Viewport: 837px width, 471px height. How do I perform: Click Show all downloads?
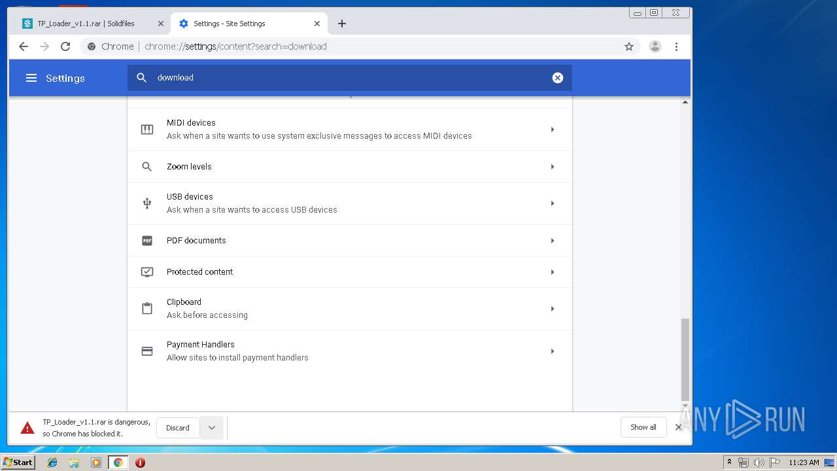pyautogui.click(x=643, y=427)
